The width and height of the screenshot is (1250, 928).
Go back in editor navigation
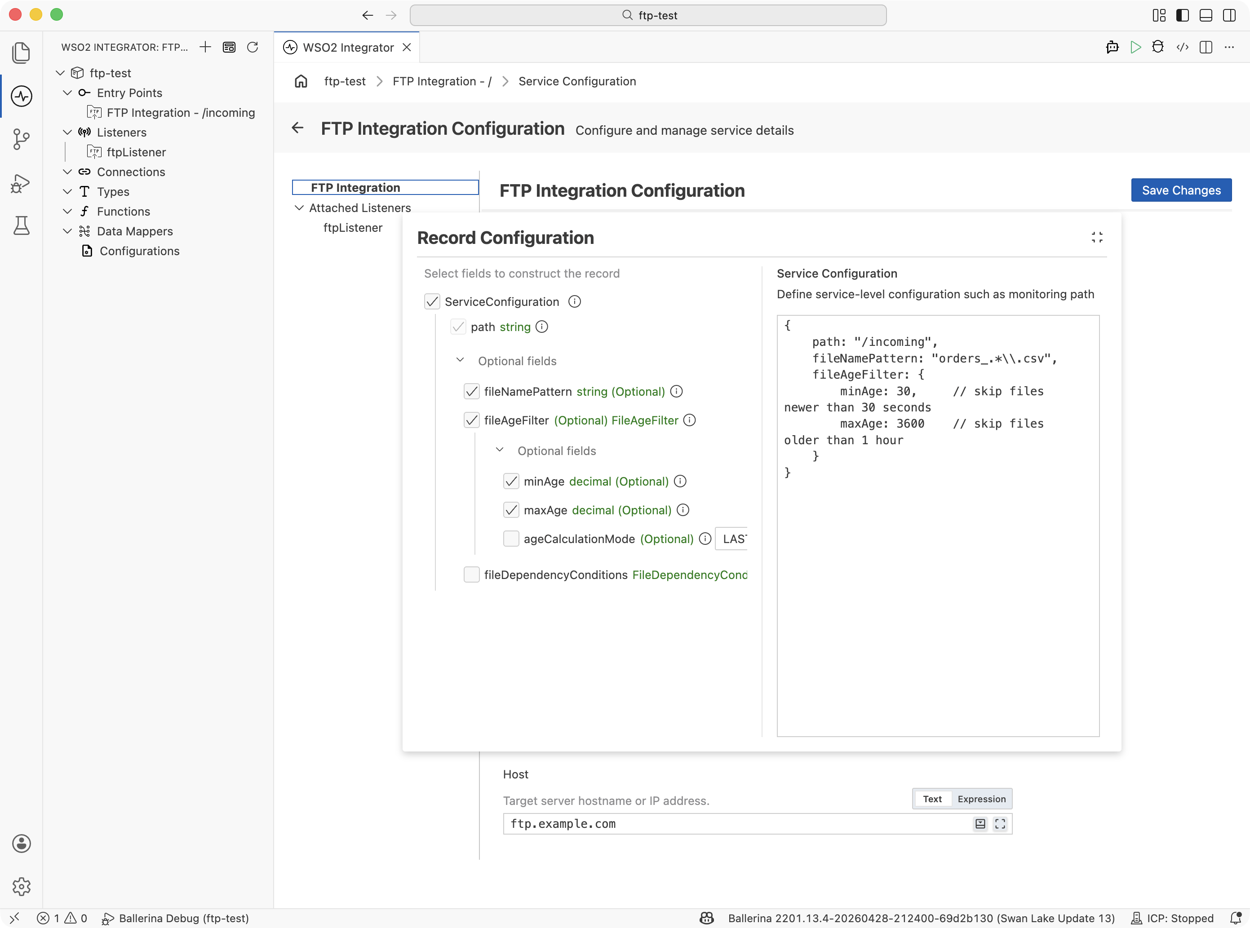[x=368, y=15]
